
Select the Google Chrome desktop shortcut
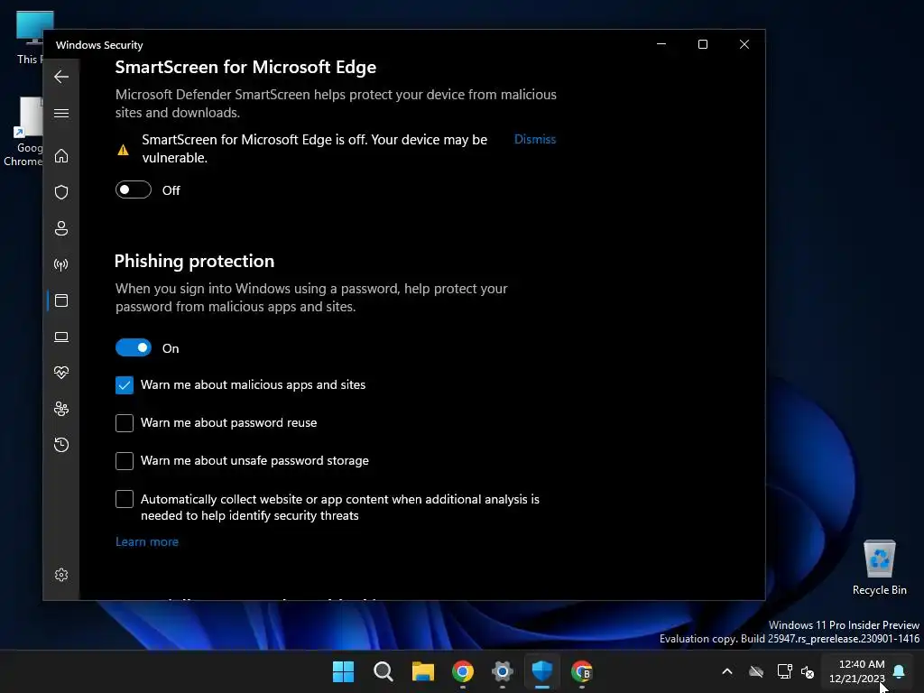[23, 132]
